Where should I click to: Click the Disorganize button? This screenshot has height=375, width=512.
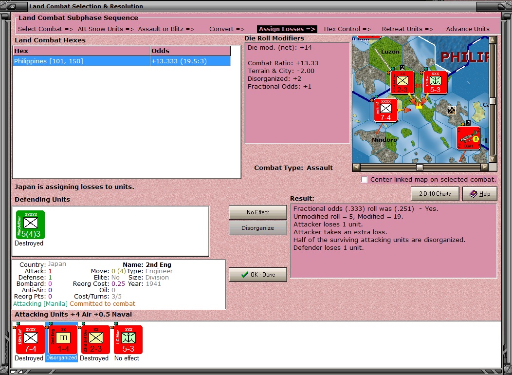tap(257, 228)
